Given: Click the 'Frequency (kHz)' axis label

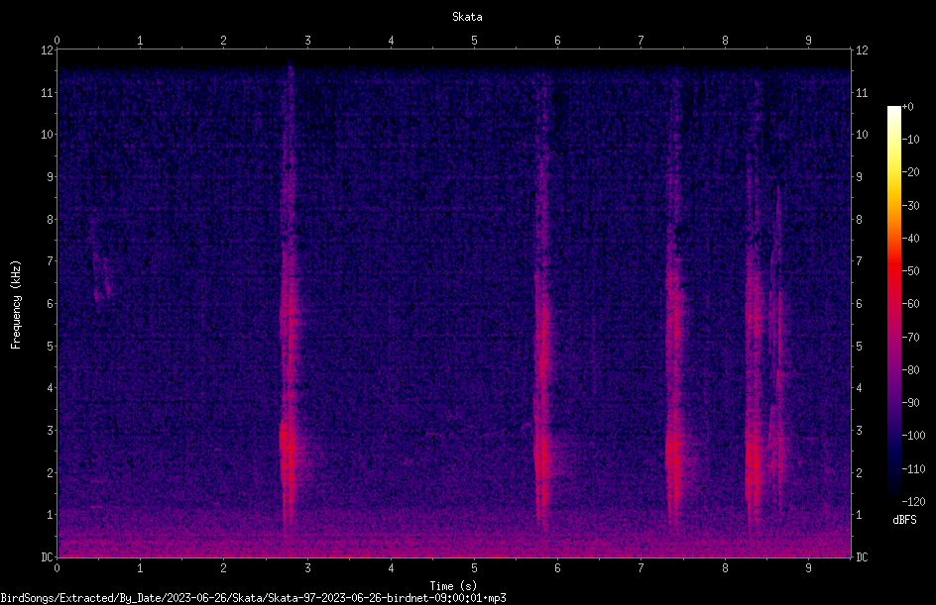Looking at the screenshot, I should 16,304.
